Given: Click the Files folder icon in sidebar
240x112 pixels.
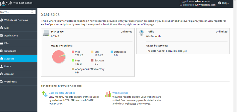Looking at the screenshot, I should point(2,43).
